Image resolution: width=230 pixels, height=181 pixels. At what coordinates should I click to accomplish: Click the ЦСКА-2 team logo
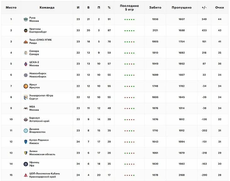(26, 64)
